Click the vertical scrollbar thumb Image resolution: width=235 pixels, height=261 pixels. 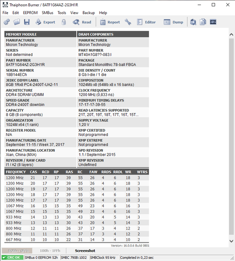pyautogui.click(x=231, y=136)
